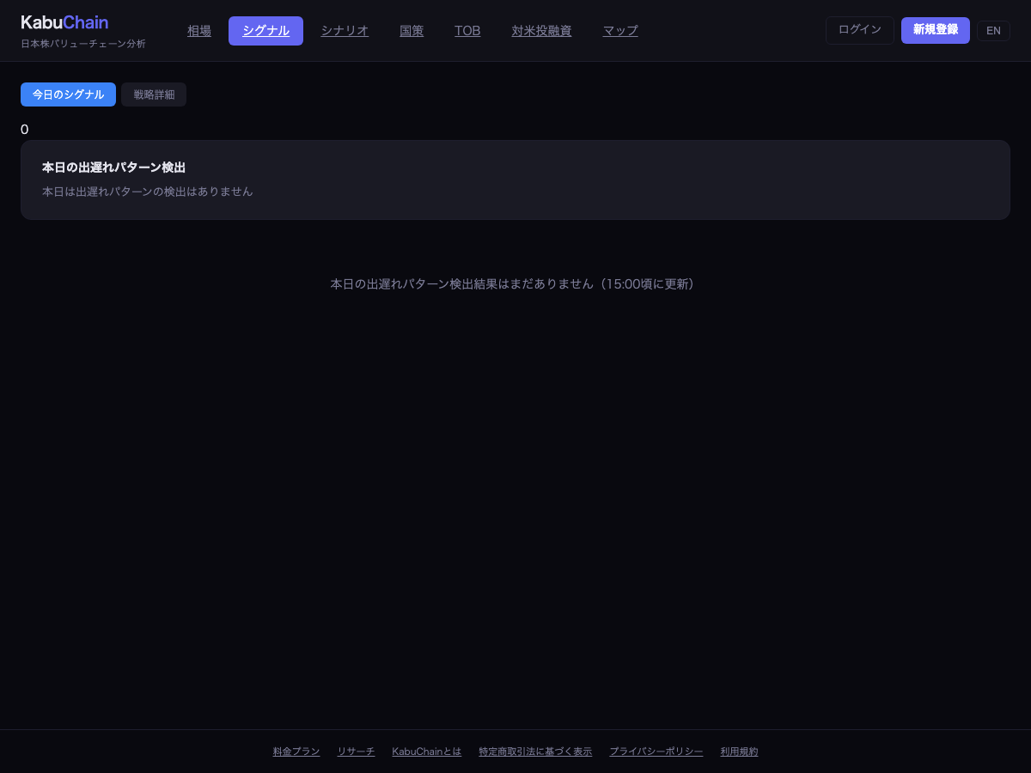The width and height of the screenshot is (1031, 773).
Task: Visit the リサーチ footer link
Action: [x=356, y=752]
